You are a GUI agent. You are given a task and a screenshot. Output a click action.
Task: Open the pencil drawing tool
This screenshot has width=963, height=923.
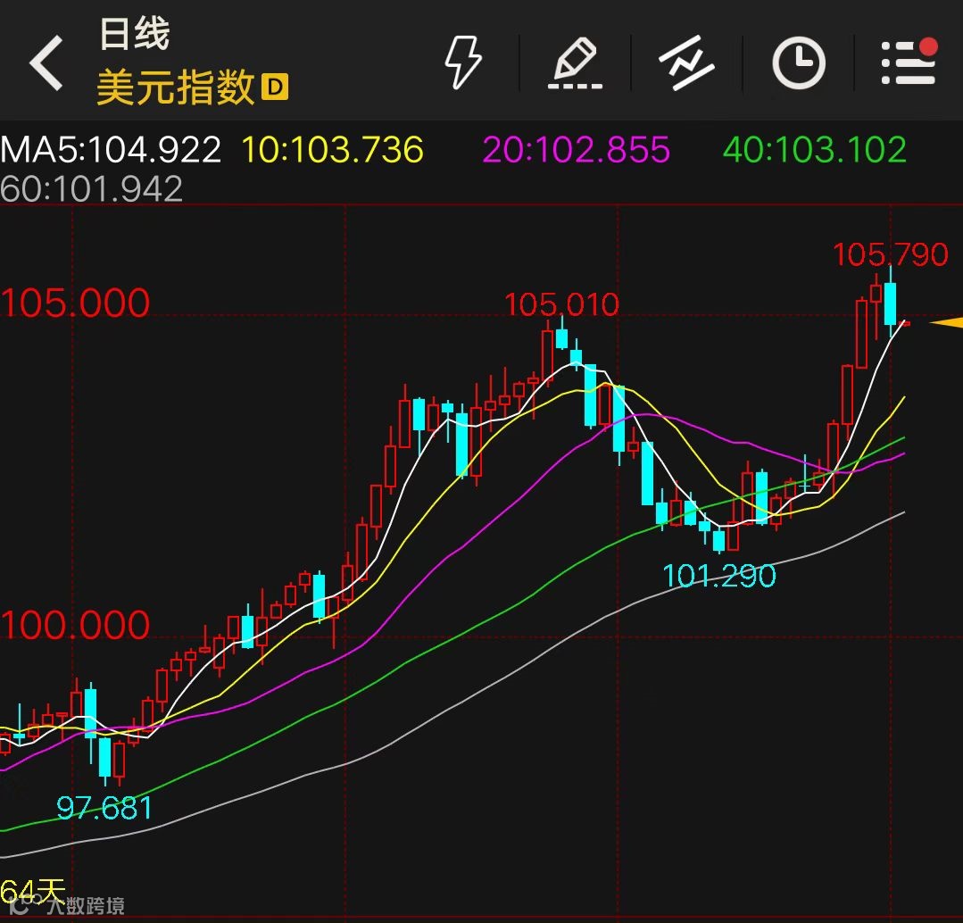point(576,63)
